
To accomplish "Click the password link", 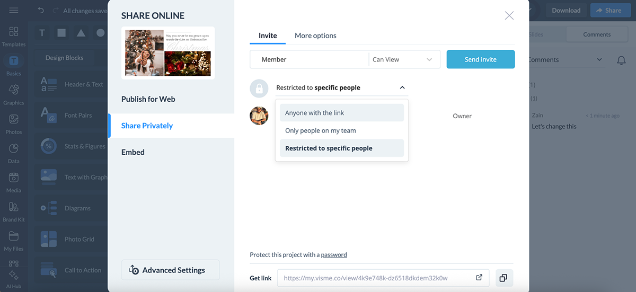I will click(334, 255).
